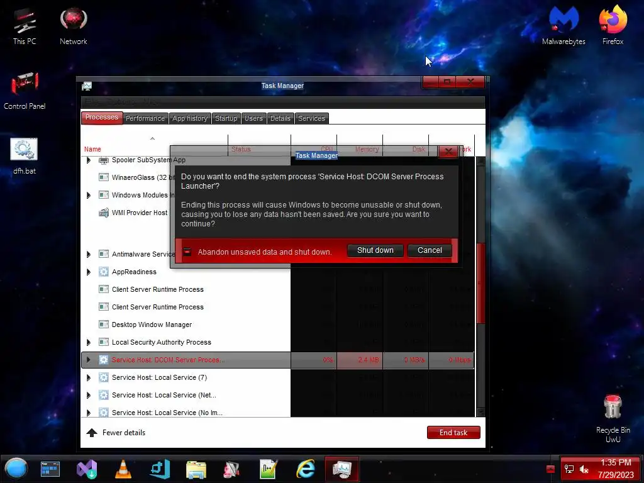Open Visual Studio Installer in taskbar
Image resolution: width=644 pixels, height=483 pixels.
(87, 469)
